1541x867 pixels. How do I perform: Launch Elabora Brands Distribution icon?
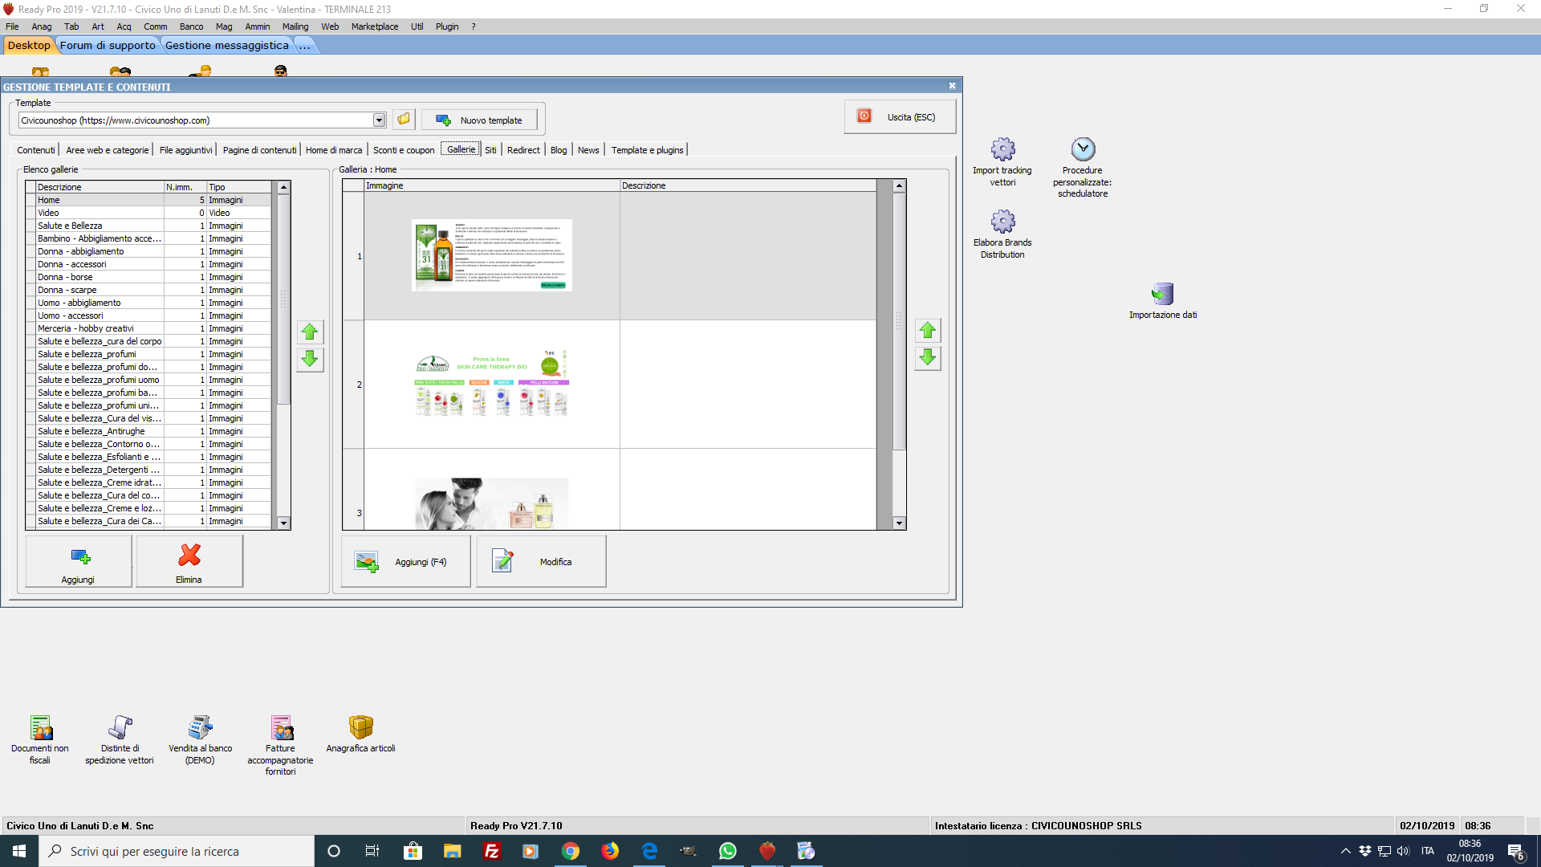1002,222
